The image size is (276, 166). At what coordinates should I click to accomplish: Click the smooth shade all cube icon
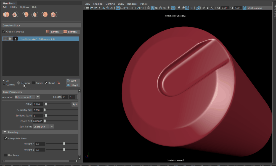153,8
